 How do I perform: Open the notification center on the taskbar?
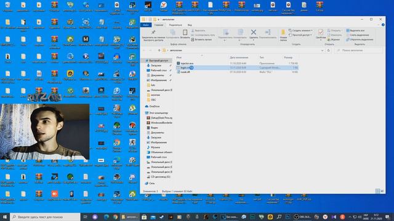point(387,217)
